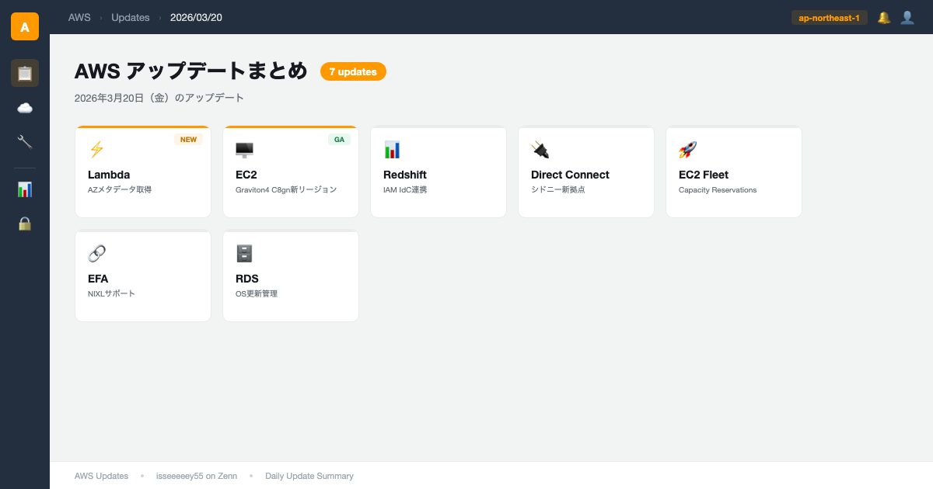Click the Redshift chart icon
Viewport: 933px width, 489px height.
coord(392,150)
